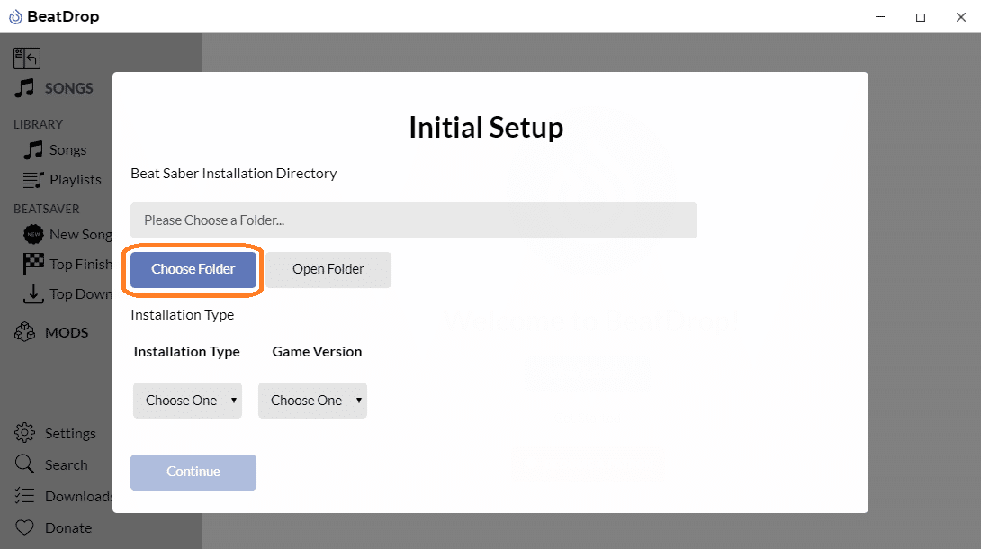Click the BEATSAVER section label
This screenshot has width=981, height=549.
pos(47,209)
